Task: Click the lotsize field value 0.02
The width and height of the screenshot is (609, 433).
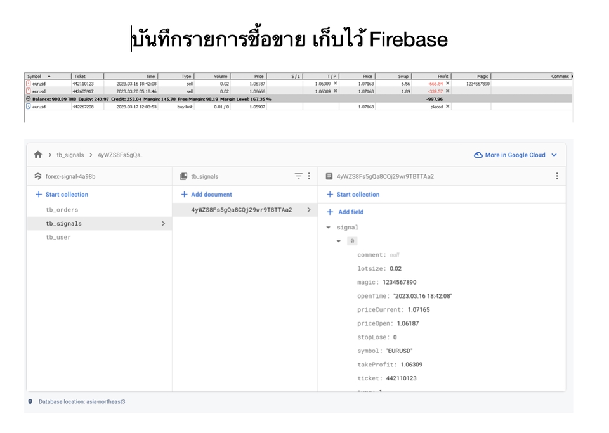Action: click(395, 269)
